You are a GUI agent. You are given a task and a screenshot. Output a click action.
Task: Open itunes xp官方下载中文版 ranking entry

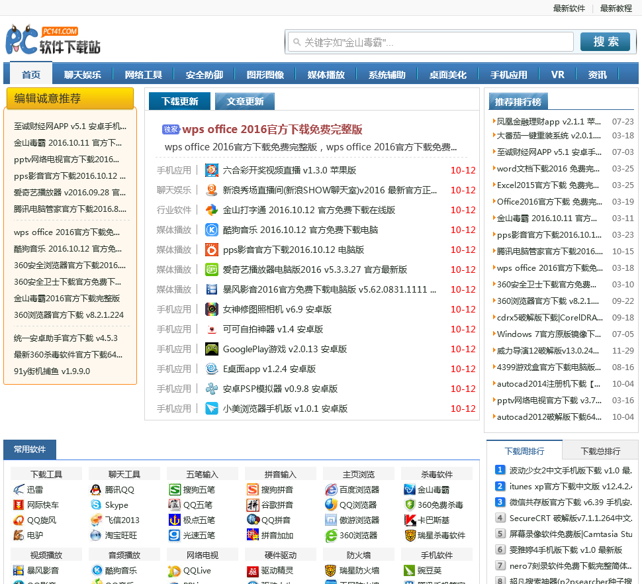(571, 486)
